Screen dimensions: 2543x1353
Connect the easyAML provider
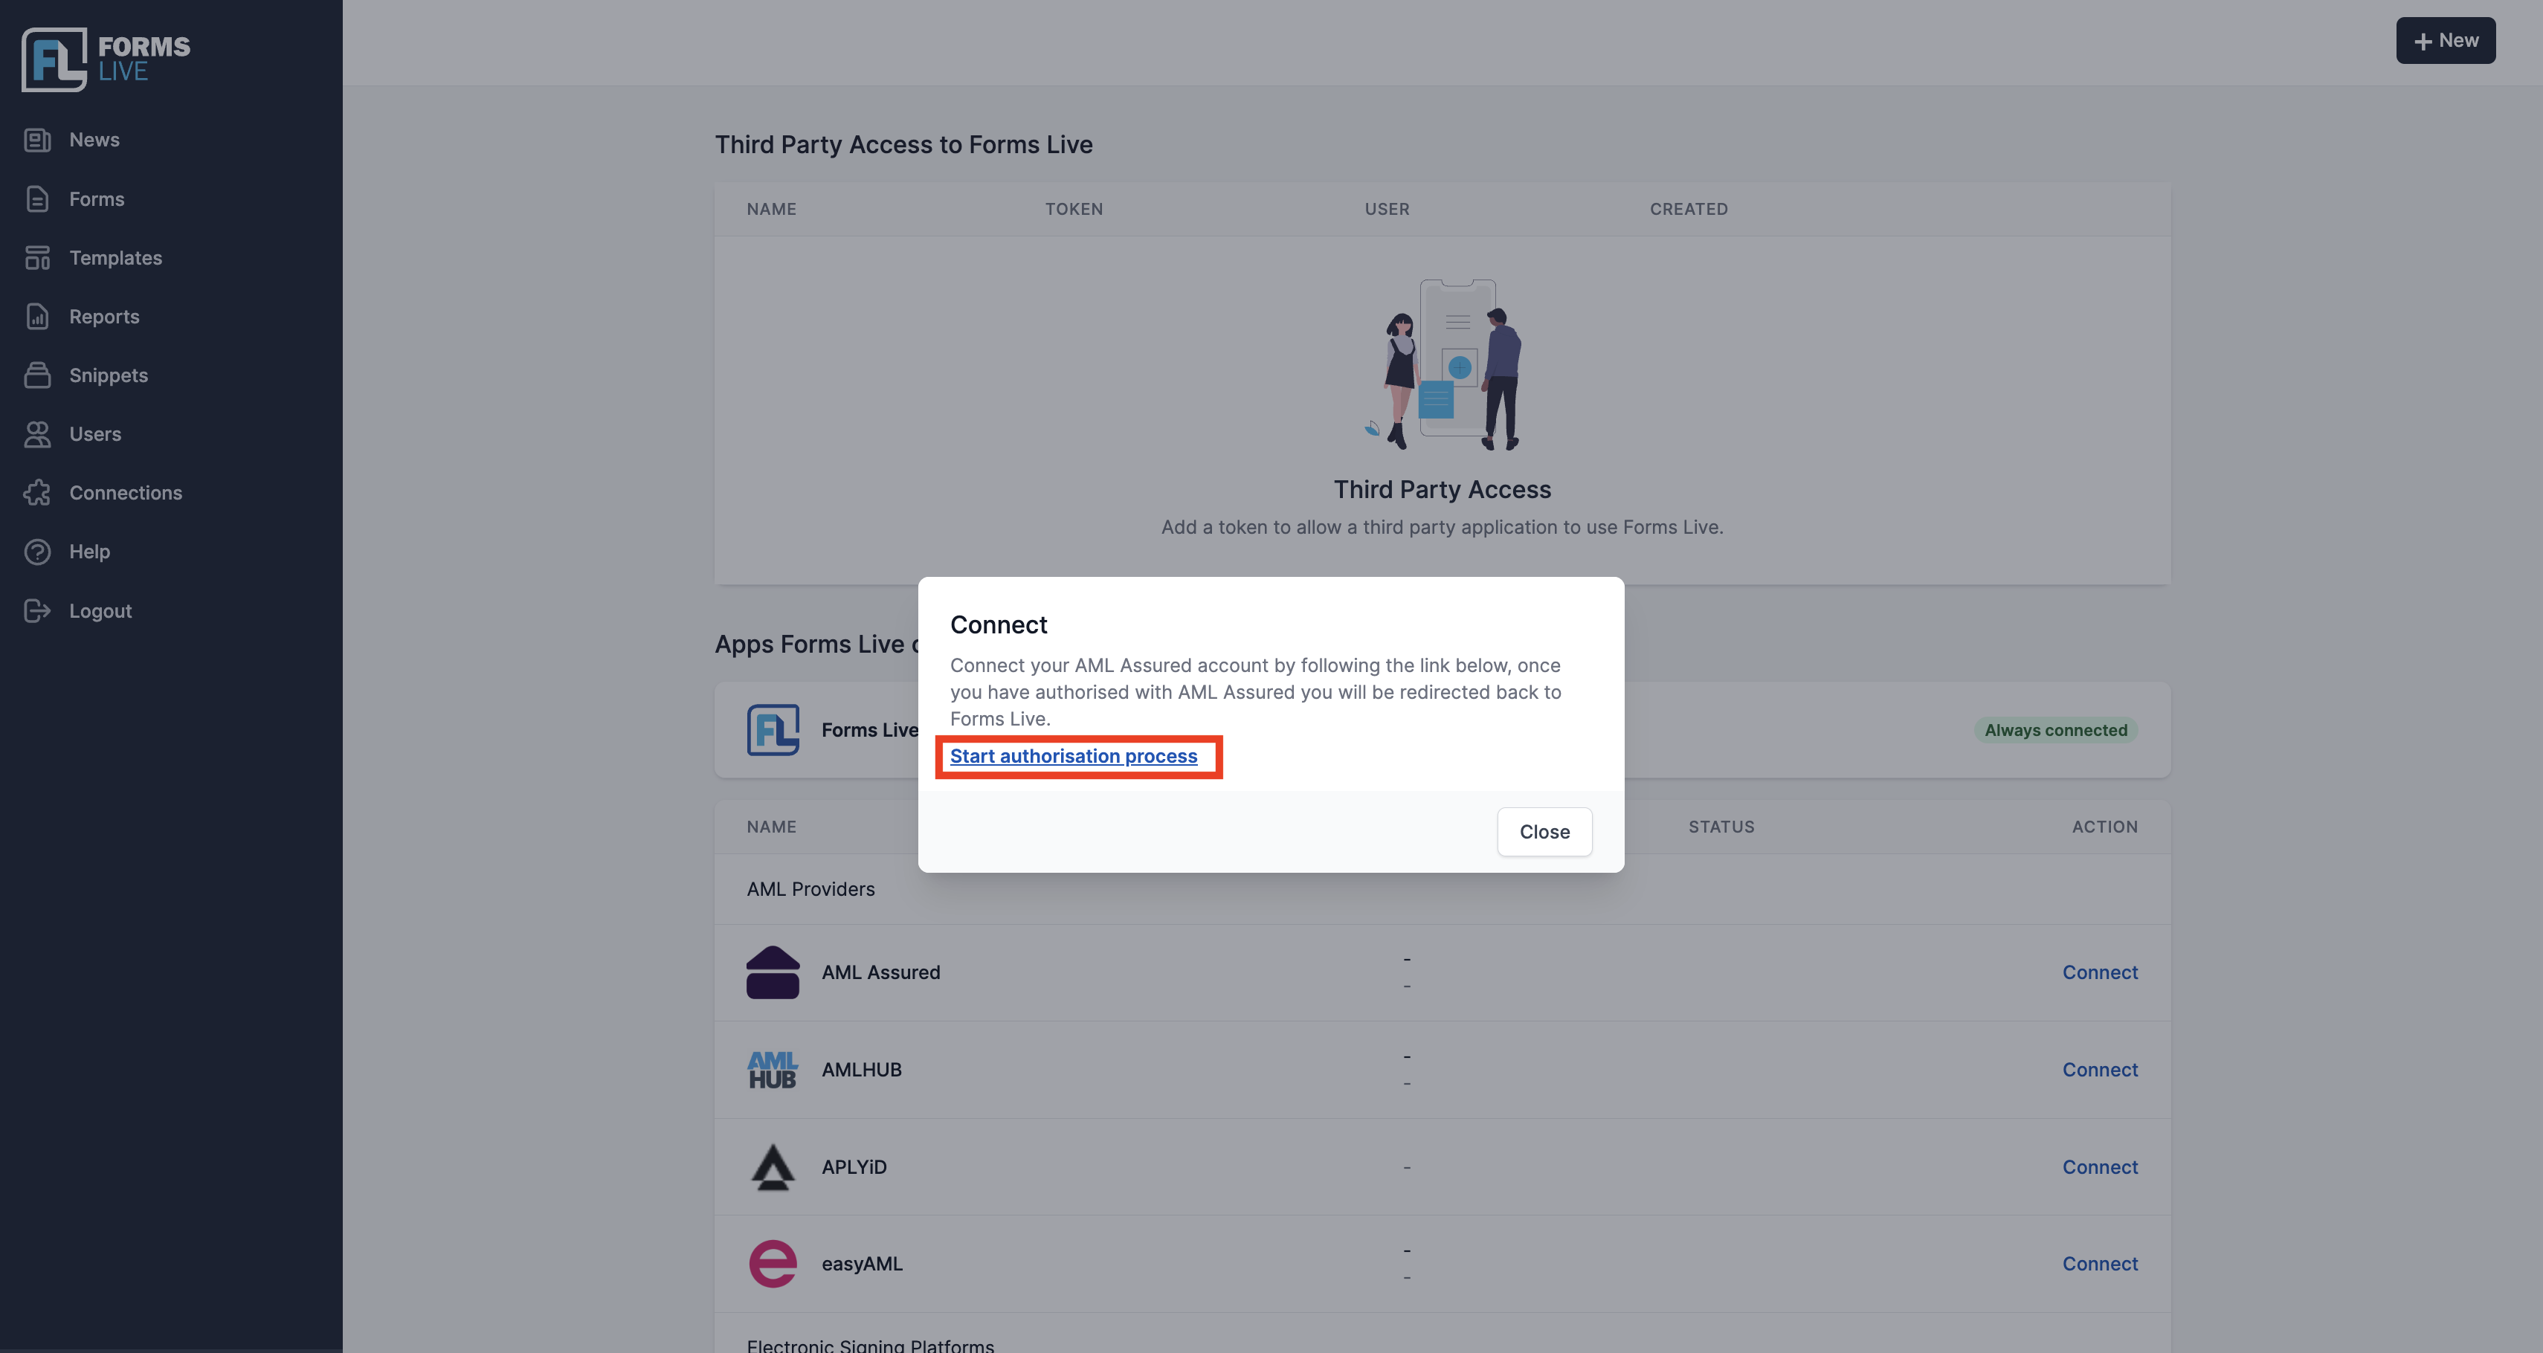pyautogui.click(x=2100, y=1263)
